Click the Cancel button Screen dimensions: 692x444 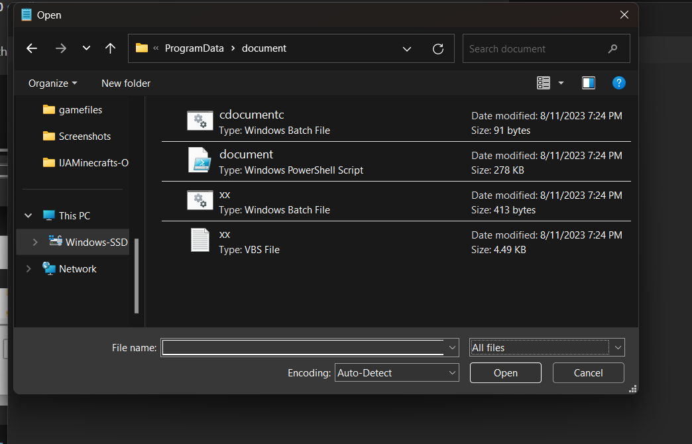589,373
